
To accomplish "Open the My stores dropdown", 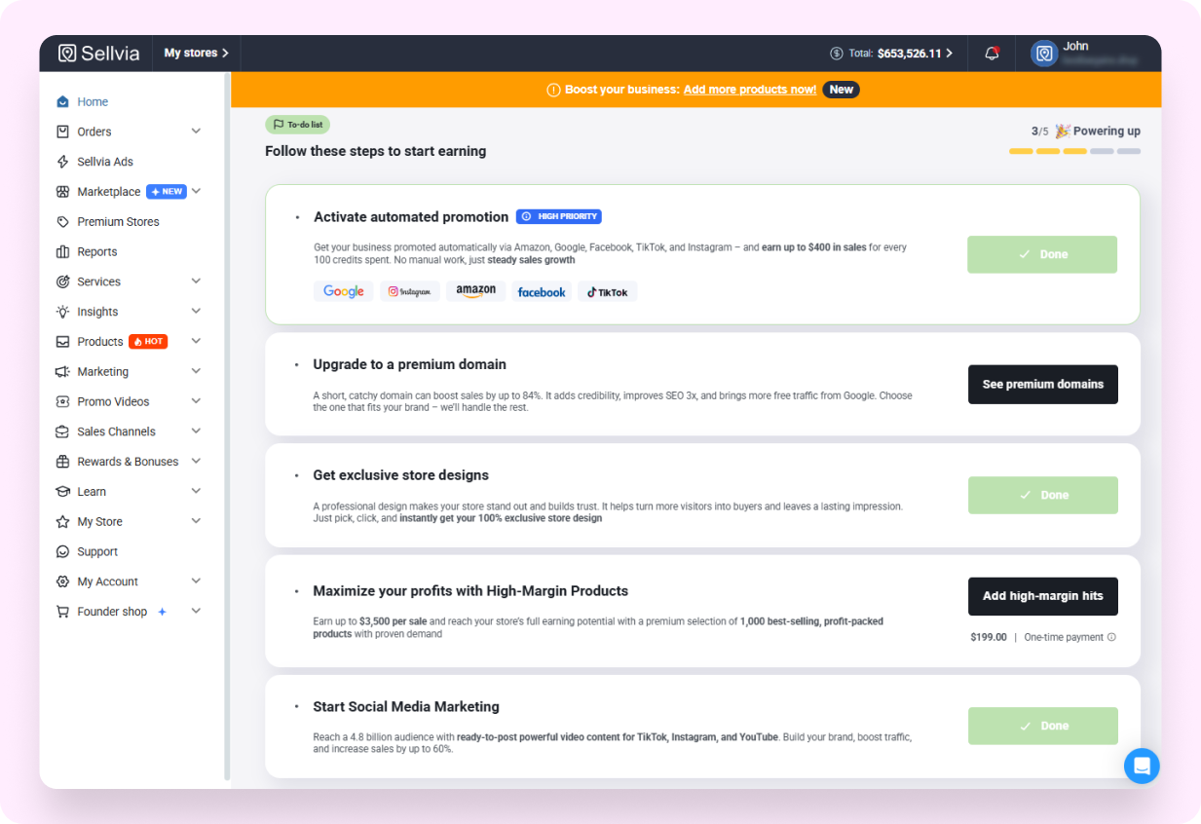I will click(x=196, y=53).
